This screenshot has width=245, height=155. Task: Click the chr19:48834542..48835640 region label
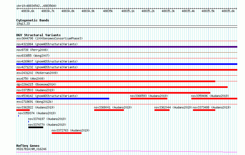click(36, 6)
